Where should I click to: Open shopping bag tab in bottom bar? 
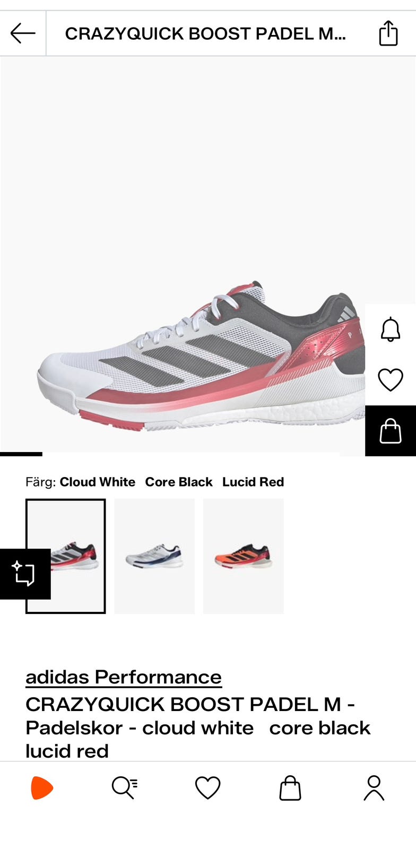(290, 787)
